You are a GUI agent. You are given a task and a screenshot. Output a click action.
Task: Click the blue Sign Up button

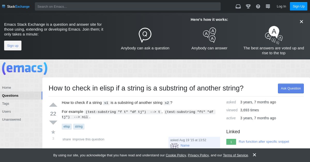(299, 6)
